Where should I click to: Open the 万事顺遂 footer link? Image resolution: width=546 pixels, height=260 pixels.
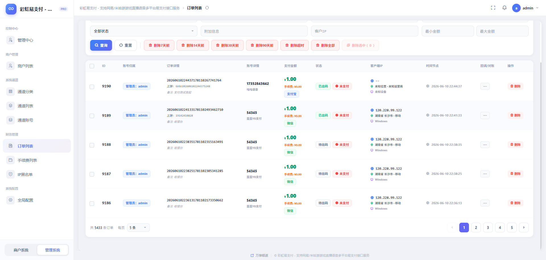point(259,255)
